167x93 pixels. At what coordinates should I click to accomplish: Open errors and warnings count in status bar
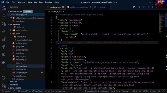(24, 91)
